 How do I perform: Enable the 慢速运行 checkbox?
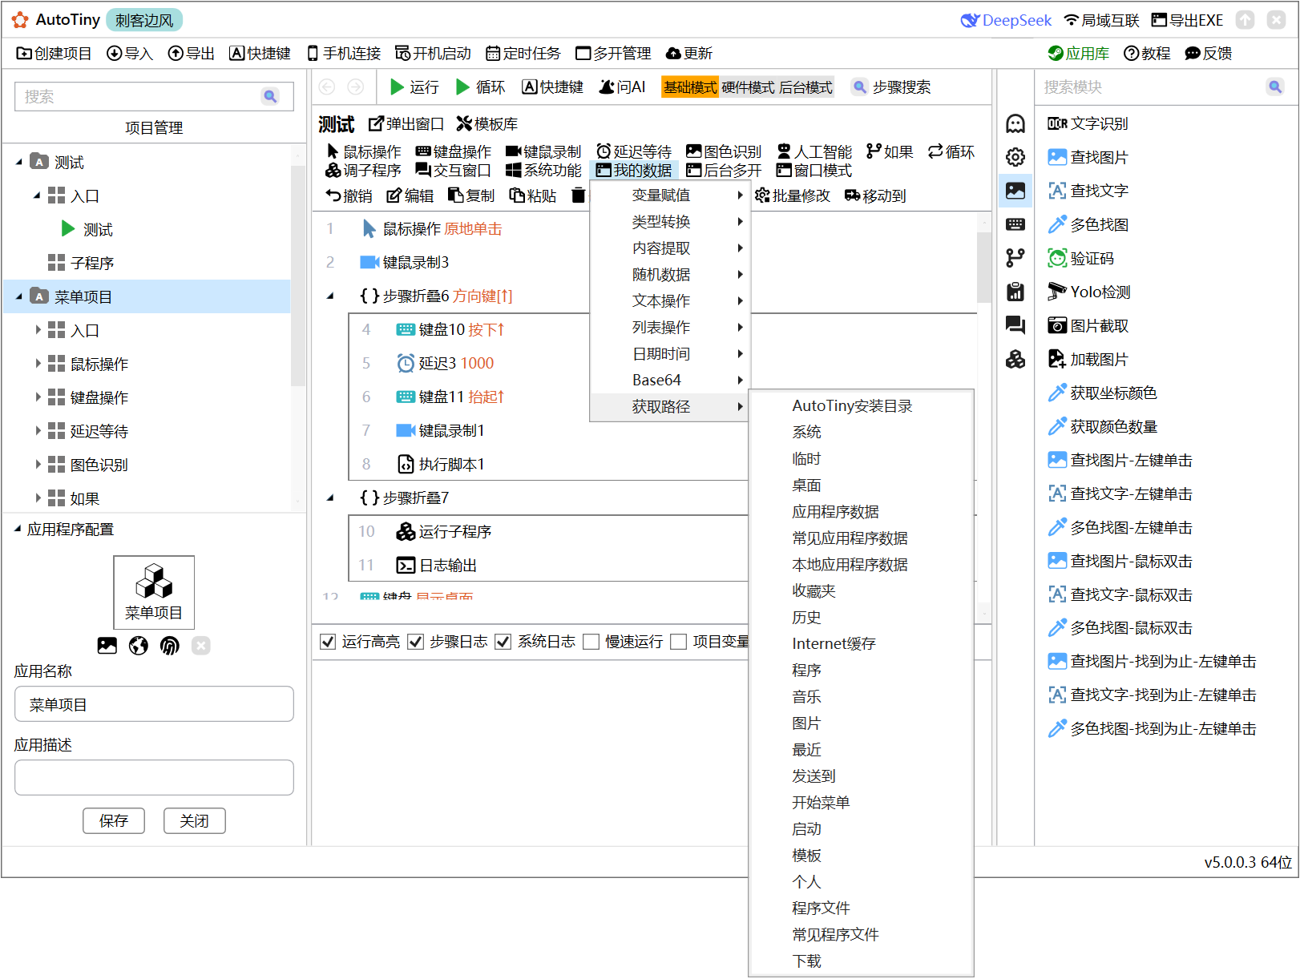591,642
